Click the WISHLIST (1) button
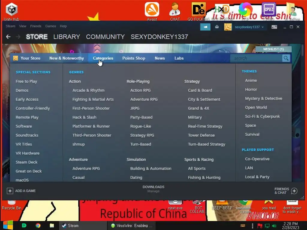Image resolution: width=307 pixels, height=230 pixels. tap(273, 49)
